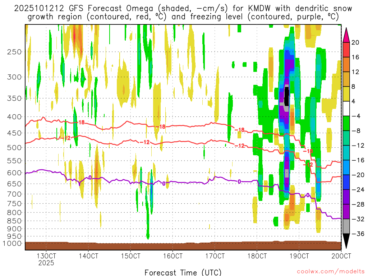
Task: Click the green colorbar segment between -4 and -8
Action: point(346,124)
